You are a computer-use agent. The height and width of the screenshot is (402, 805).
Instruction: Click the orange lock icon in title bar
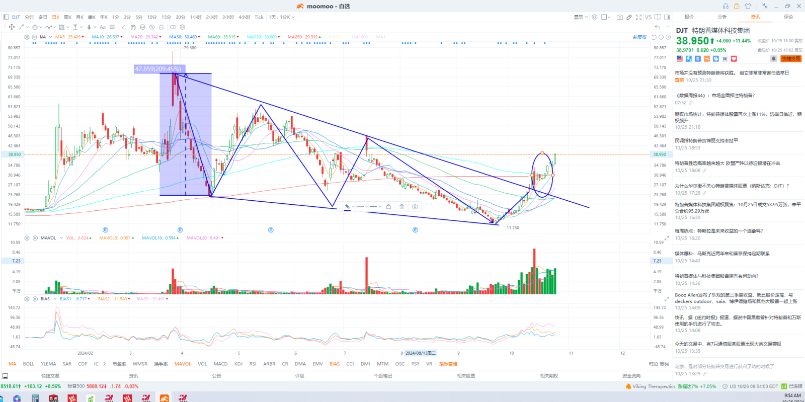point(737,6)
